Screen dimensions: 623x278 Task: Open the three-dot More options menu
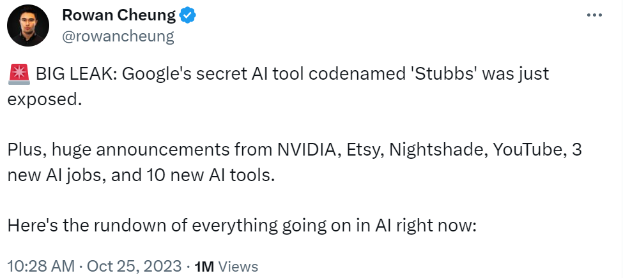pos(594,15)
